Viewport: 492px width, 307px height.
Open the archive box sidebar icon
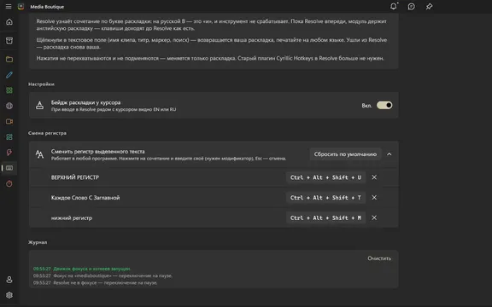coord(9,40)
